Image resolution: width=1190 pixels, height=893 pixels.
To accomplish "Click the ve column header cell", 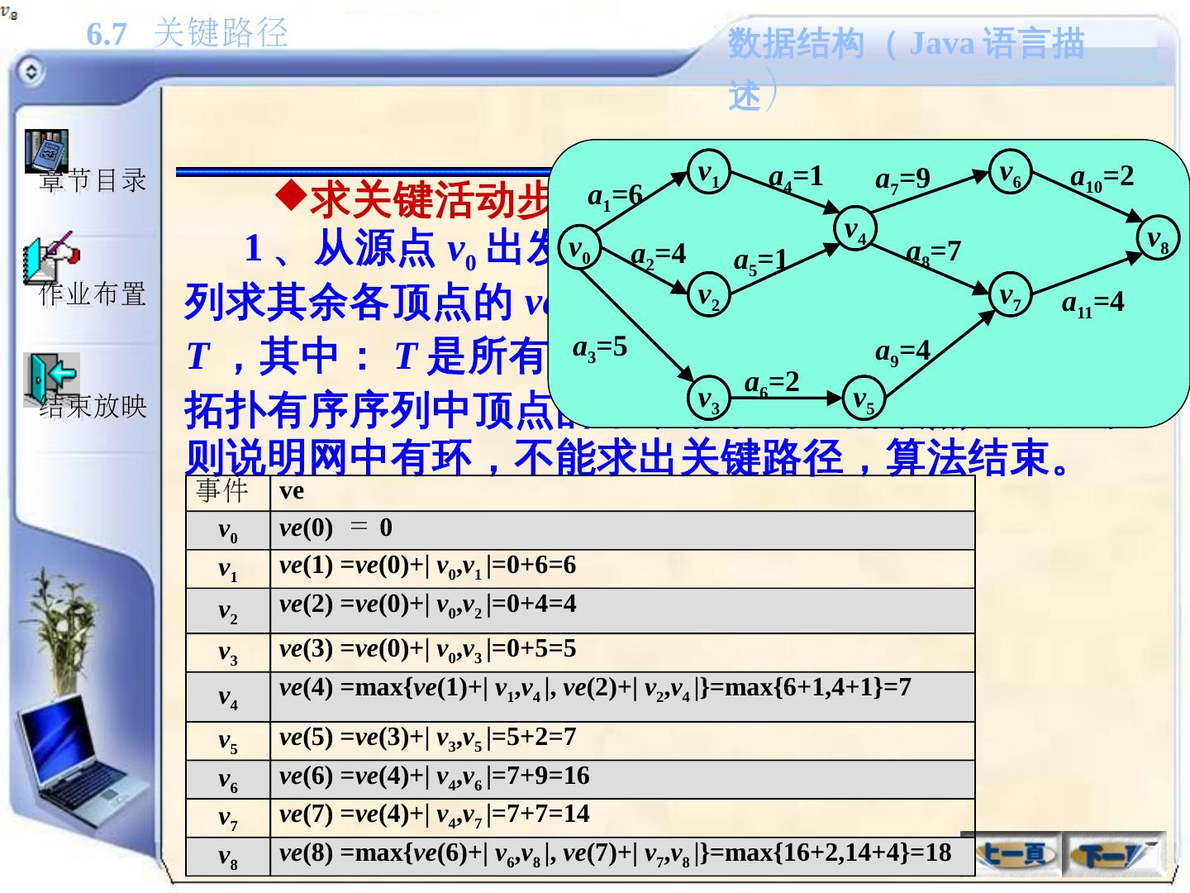I will coord(622,493).
